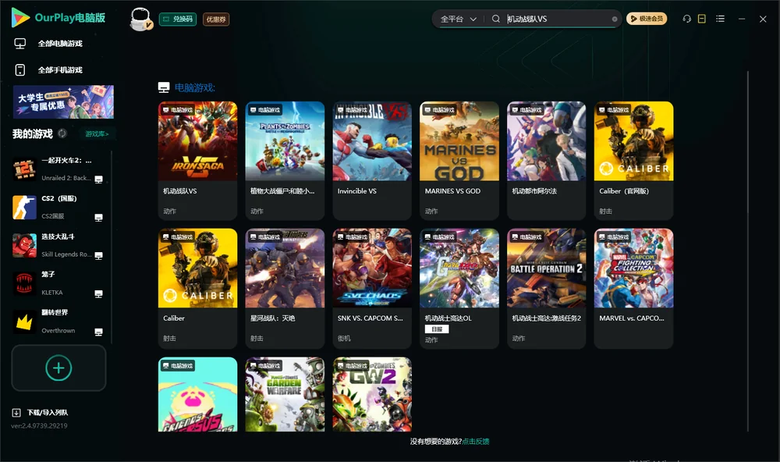Open the 植物大战僵尸:和睦小... game card
Screen dimensions: 780x462
pyautogui.click(x=285, y=160)
